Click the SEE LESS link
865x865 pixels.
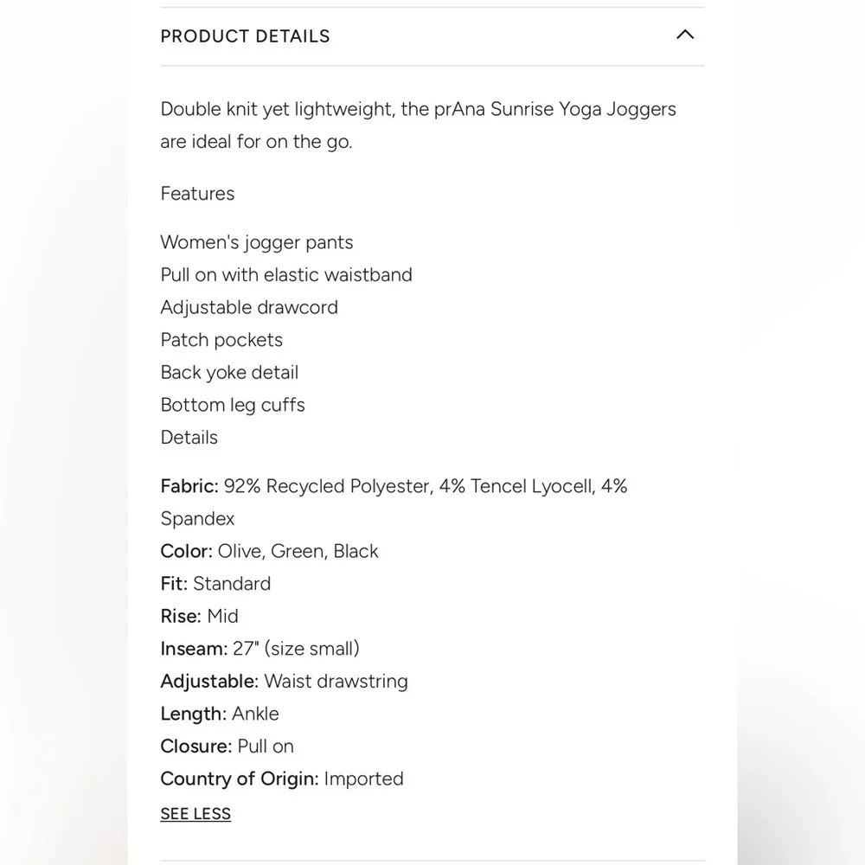pyautogui.click(x=195, y=814)
